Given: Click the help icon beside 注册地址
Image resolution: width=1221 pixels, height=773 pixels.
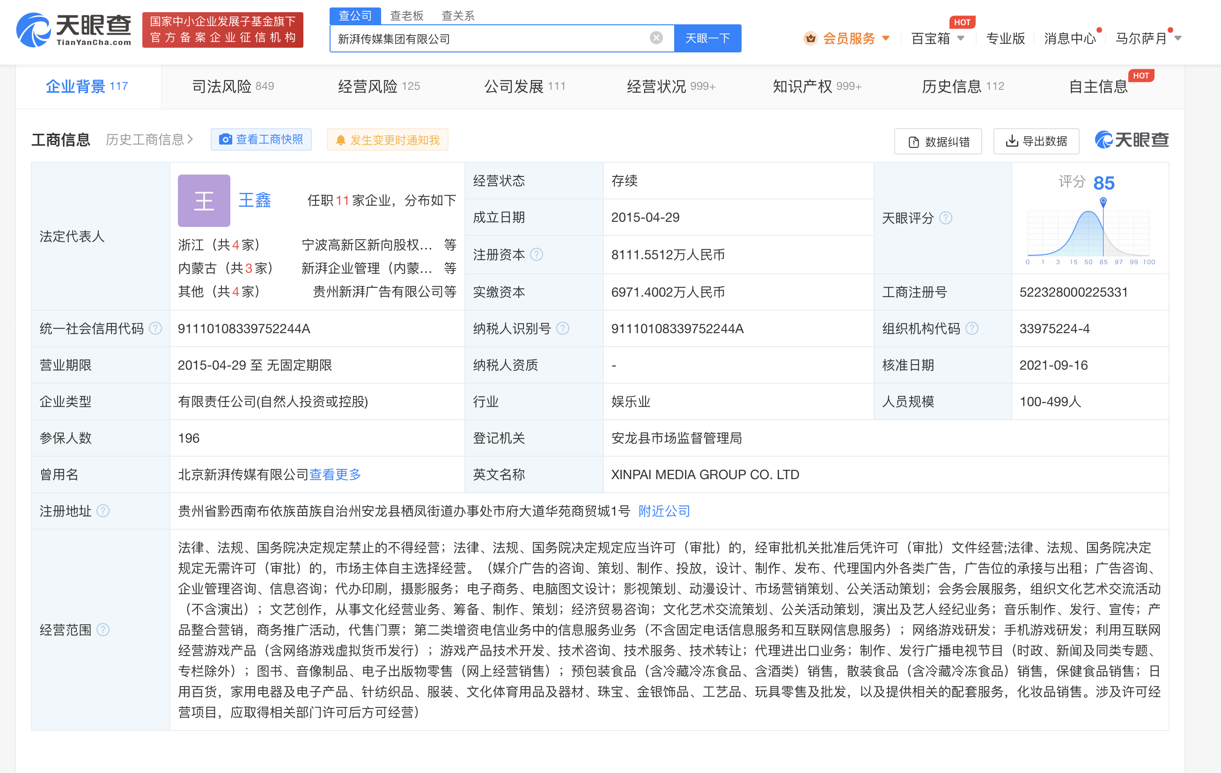Looking at the screenshot, I should 103,511.
